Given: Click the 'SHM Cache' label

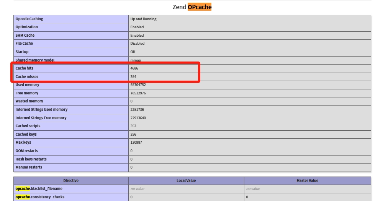Looking at the screenshot, I should (25, 35).
